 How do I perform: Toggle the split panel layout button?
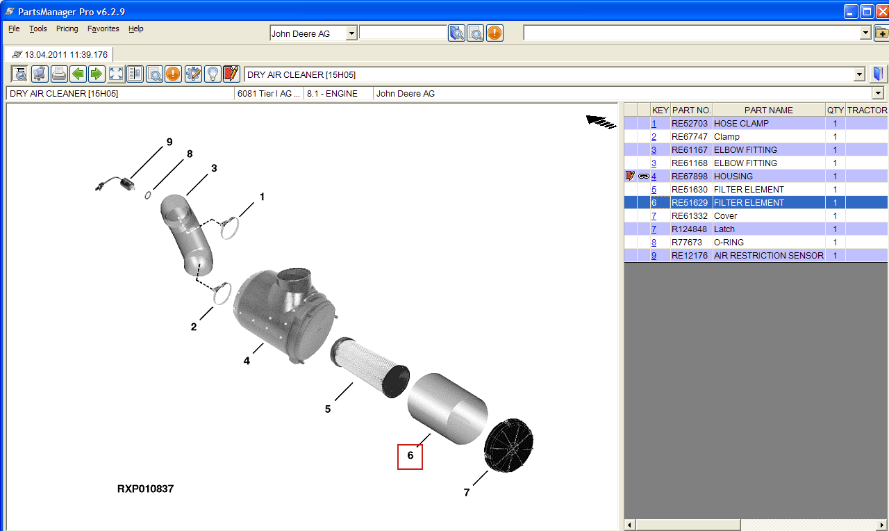[x=135, y=74]
